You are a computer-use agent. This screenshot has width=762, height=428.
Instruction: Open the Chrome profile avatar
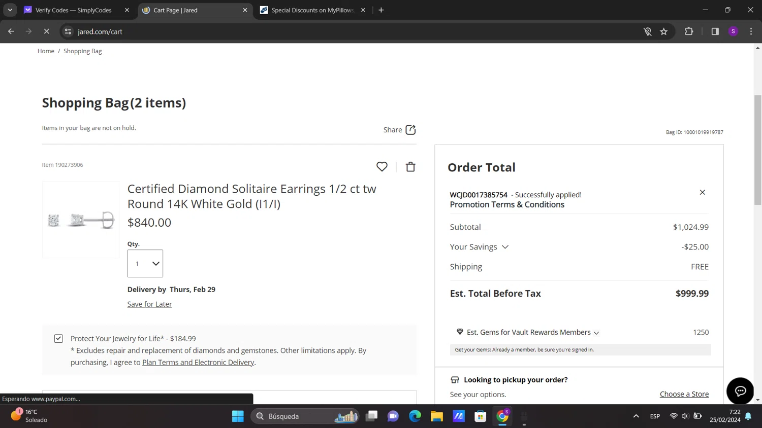733,31
